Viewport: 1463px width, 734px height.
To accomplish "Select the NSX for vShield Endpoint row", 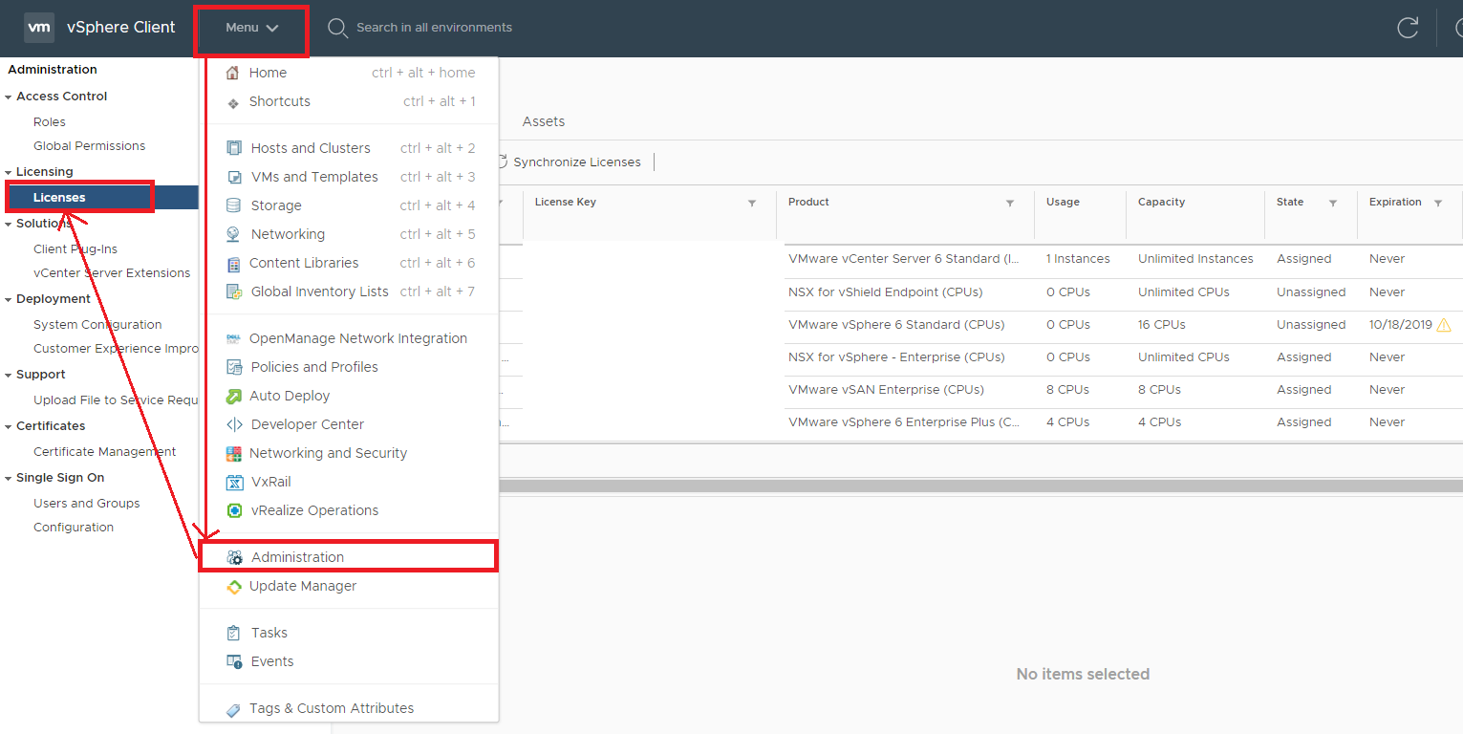I will pyautogui.click(x=886, y=292).
